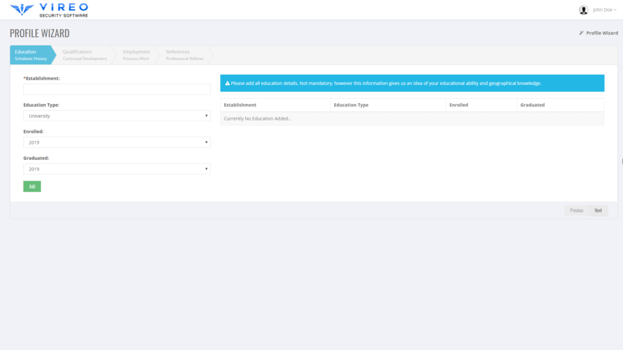Click the green Add button
Image resolution: width=623 pixels, height=350 pixels.
[32, 186]
